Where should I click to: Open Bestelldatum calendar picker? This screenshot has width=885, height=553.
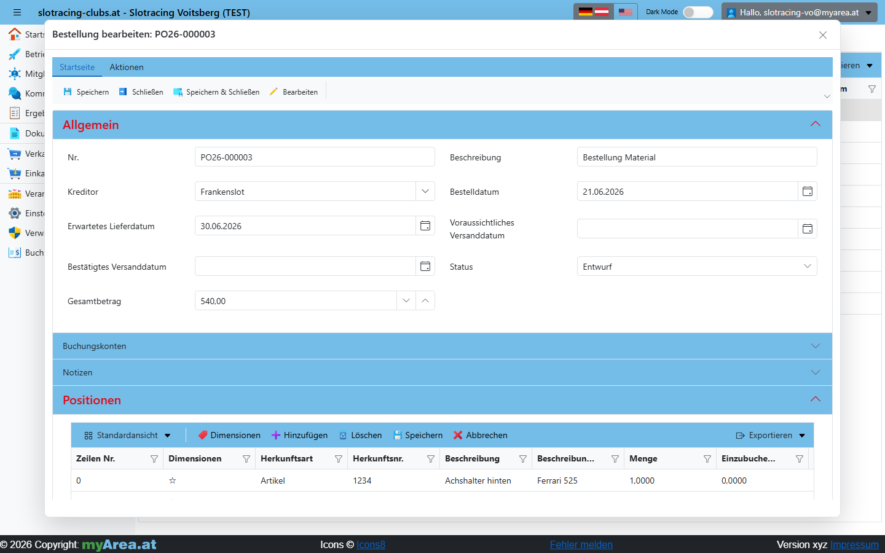(x=808, y=192)
